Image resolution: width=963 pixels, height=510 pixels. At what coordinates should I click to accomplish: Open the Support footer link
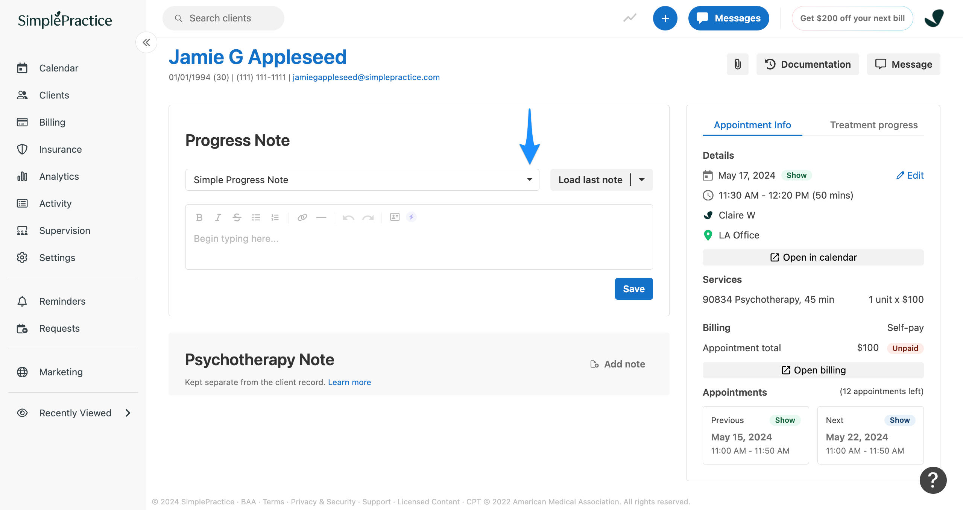(x=377, y=502)
